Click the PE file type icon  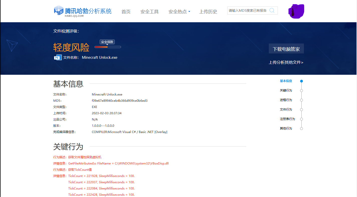coord(58,57)
